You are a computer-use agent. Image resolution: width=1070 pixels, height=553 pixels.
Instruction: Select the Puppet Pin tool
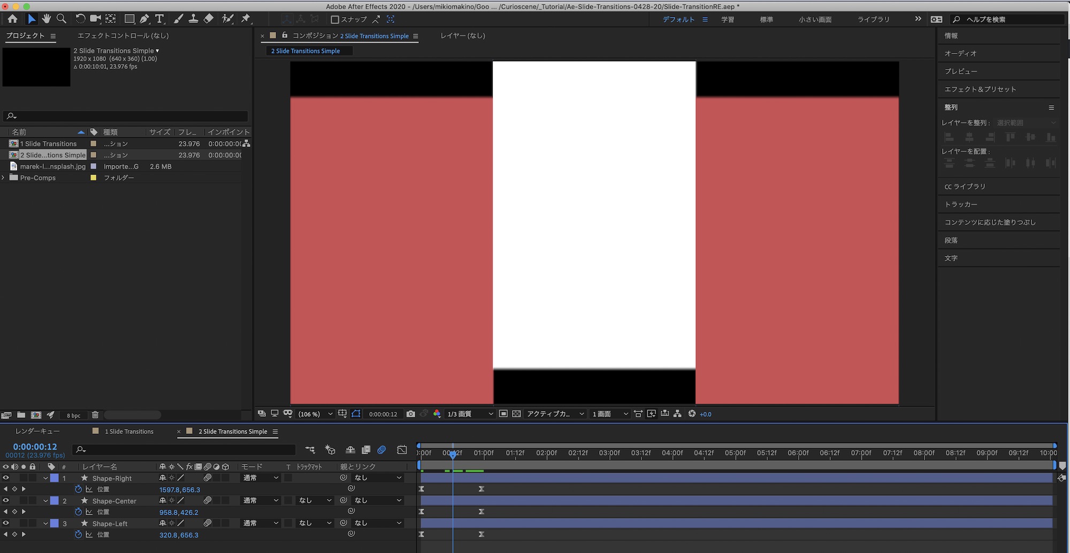pyautogui.click(x=246, y=19)
